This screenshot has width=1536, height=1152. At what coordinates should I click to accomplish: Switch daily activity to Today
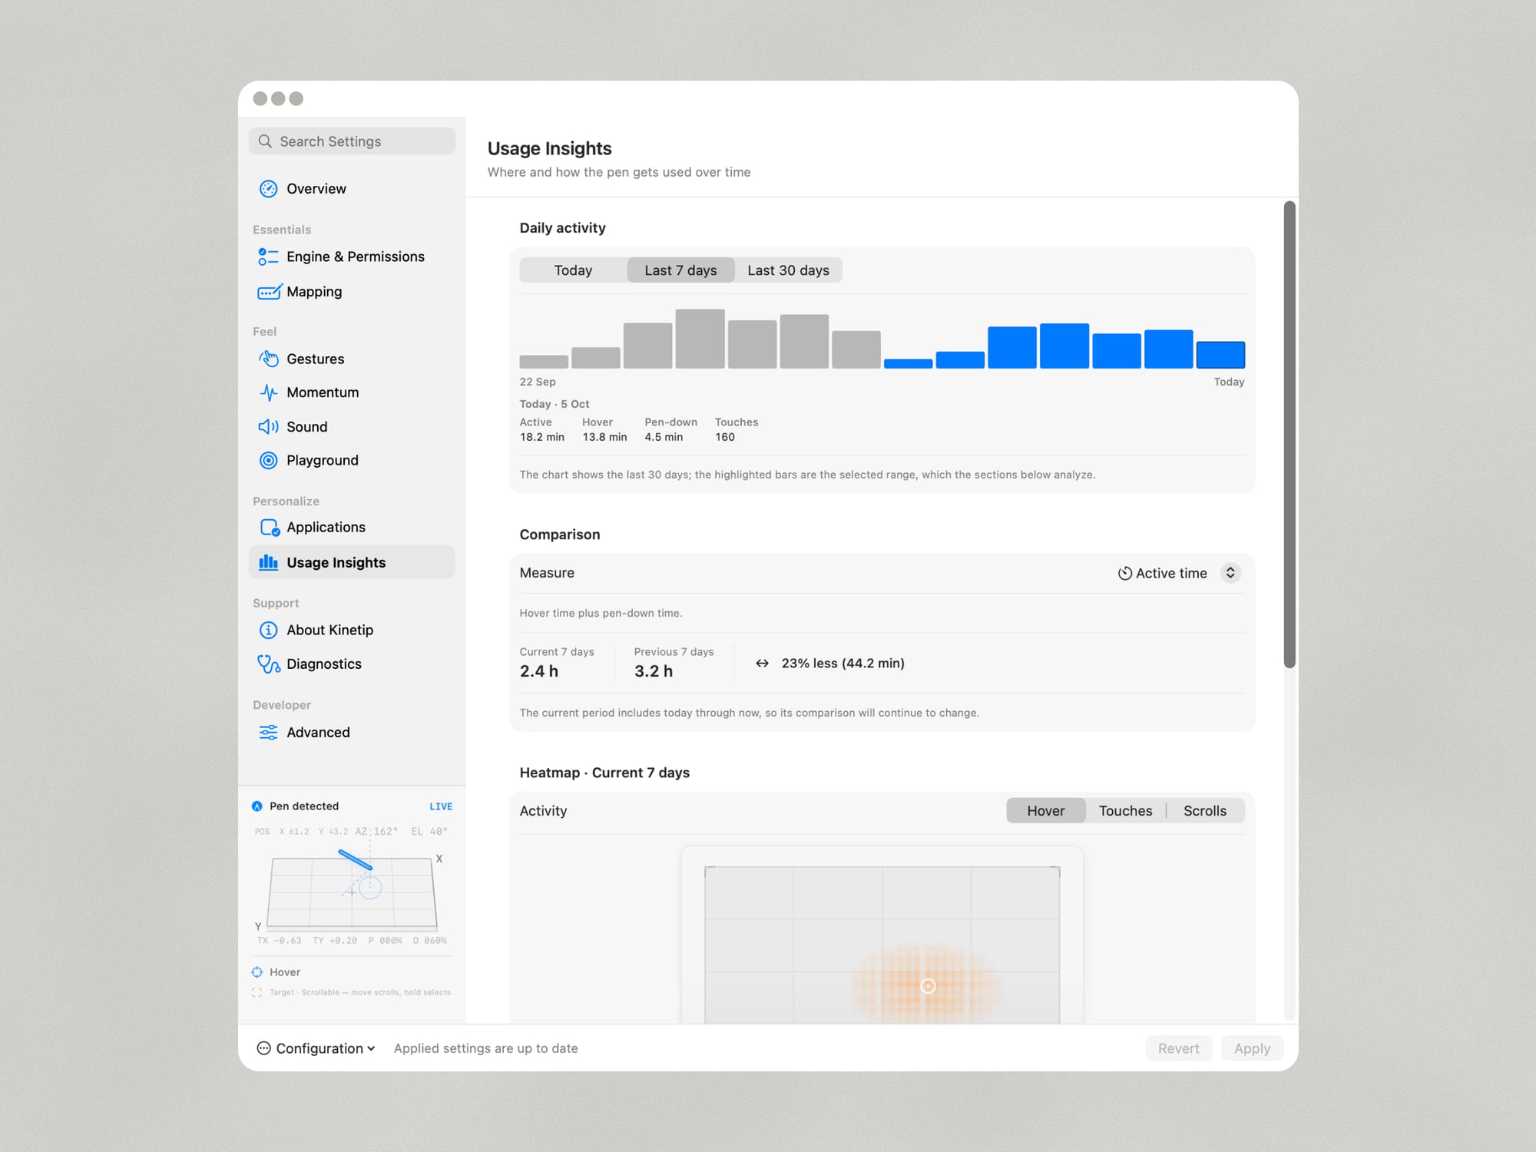[573, 270]
